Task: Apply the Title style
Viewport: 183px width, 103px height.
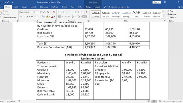Action: pos(136,14)
